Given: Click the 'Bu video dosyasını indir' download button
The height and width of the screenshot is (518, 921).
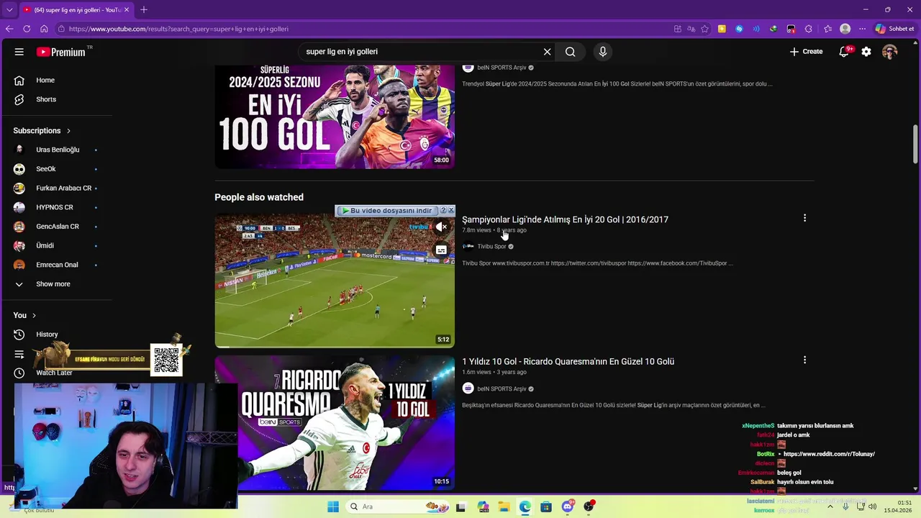Looking at the screenshot, I should [387, 211].
